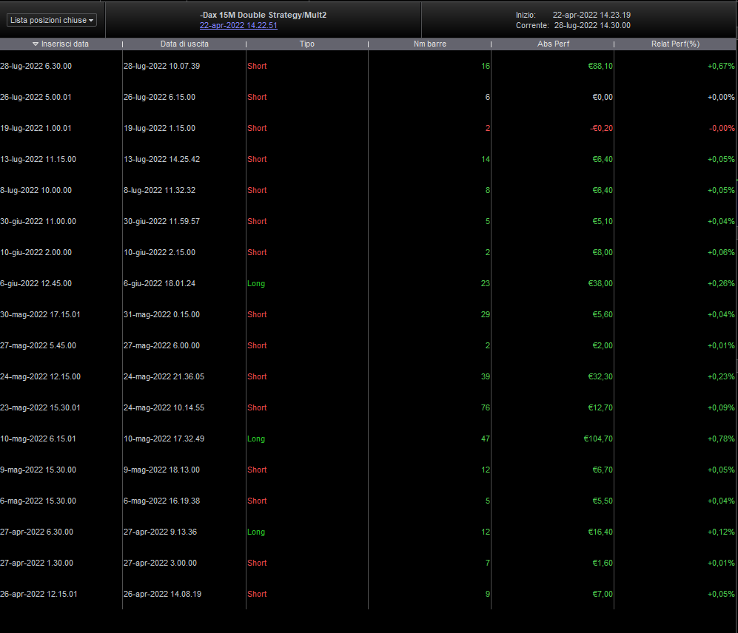The height and width of the screenshot is (633, 738).
Task: Click the -€0,20 losing Abs Perf value
Action: (601, 128)
